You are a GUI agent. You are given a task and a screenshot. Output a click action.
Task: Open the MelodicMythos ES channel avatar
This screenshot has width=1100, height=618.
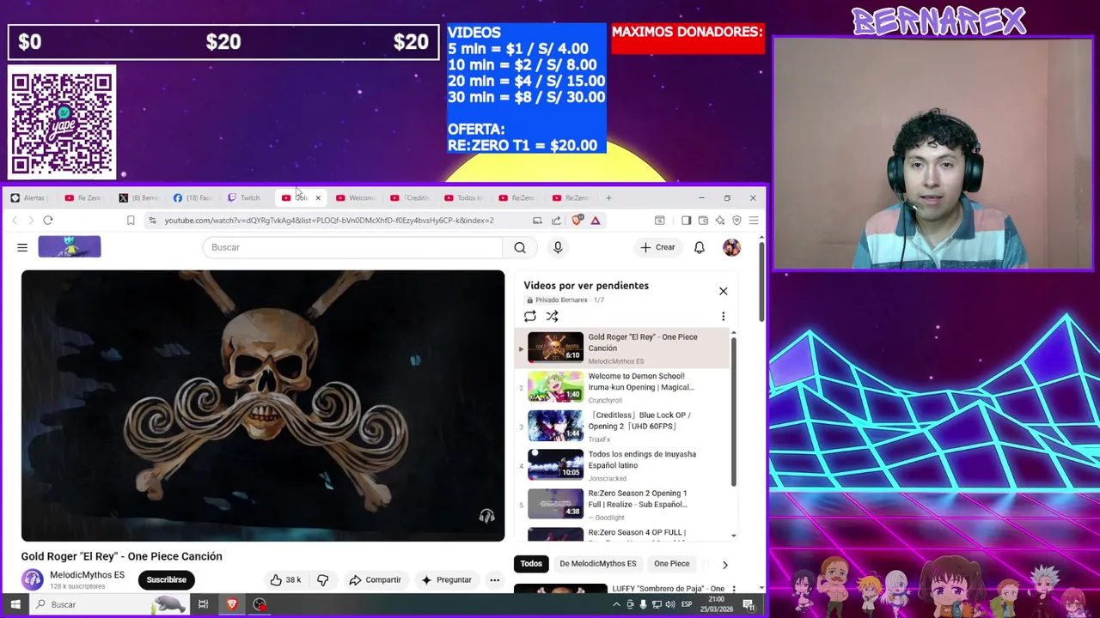33,579
